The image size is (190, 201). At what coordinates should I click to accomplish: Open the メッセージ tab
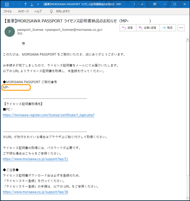[23, 11]
